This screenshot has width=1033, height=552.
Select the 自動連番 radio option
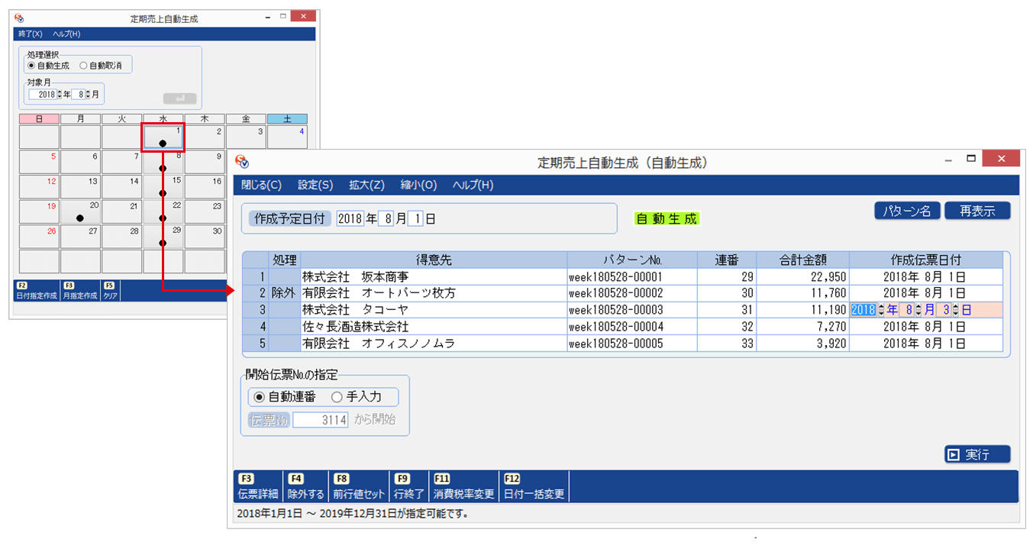coord(259,397)
